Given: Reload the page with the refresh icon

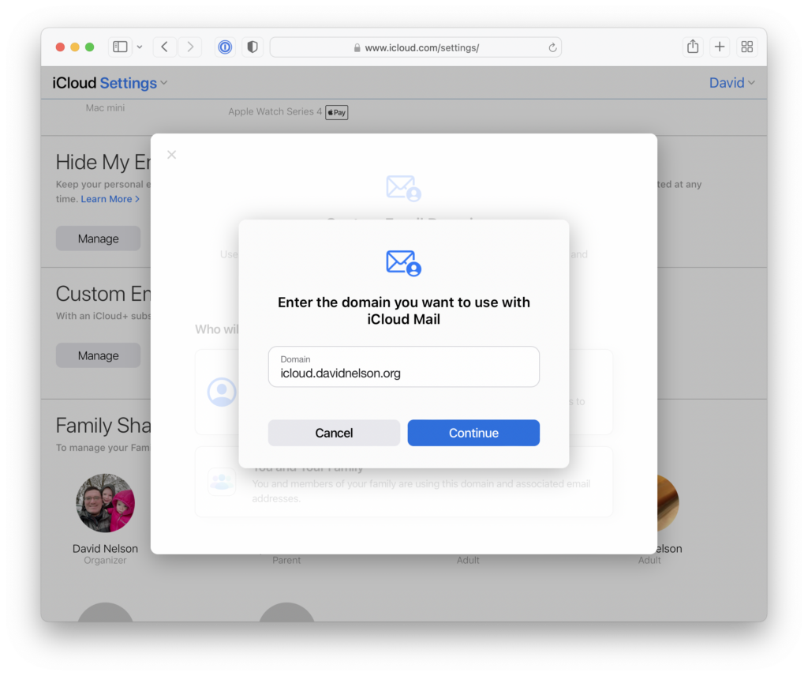Looking at the screenshot, I should tap(552, 47).
